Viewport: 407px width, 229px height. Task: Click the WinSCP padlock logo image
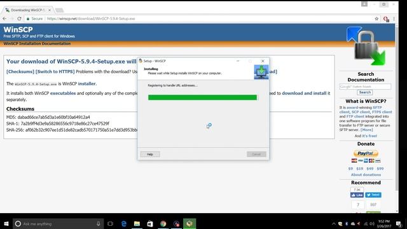[x=366, y=46]
